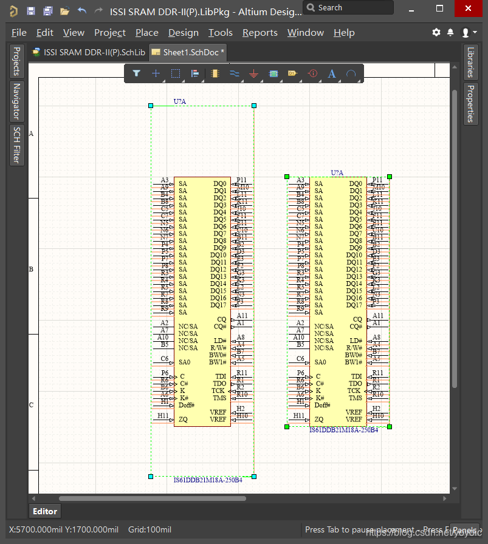Click the Panels button

click(x=464, y=530)
